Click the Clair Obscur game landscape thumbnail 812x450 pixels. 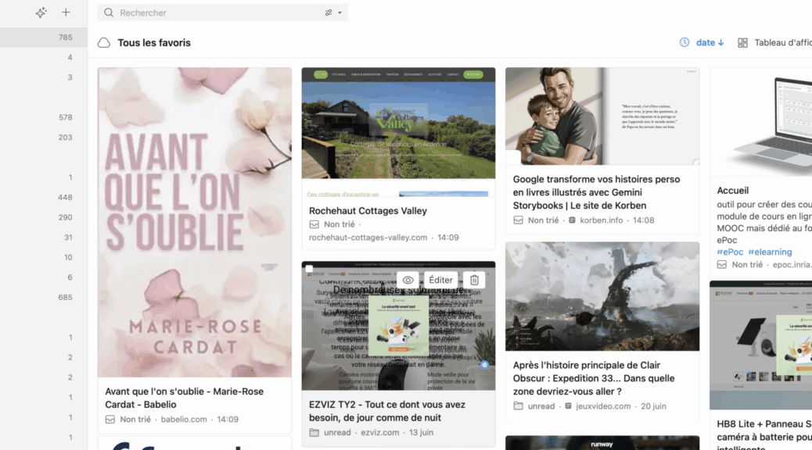coord(602,296)
